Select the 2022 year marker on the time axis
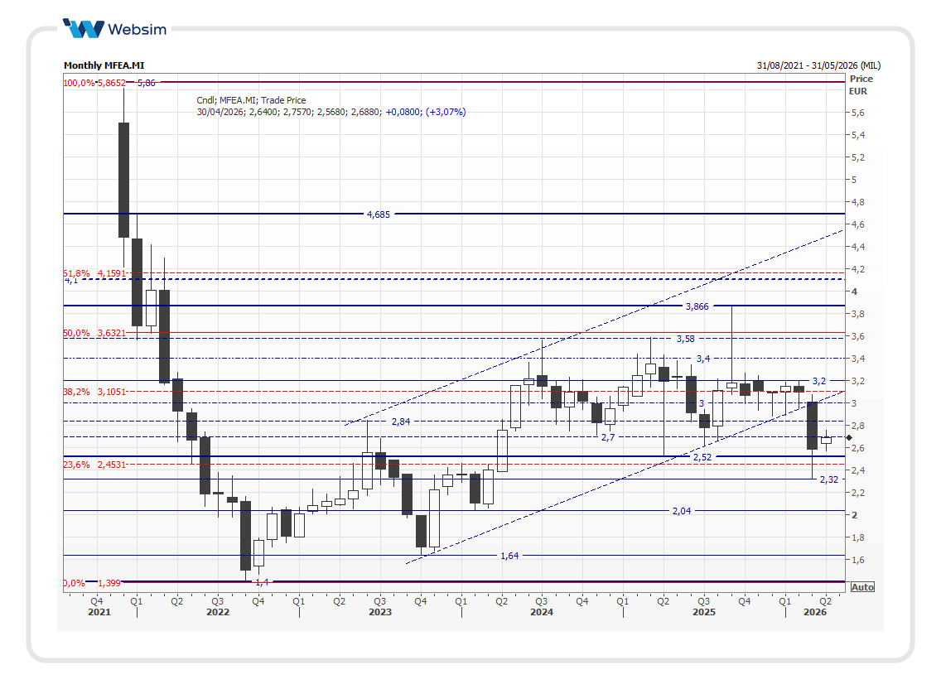The image size is (941, 689). point(218,612)
